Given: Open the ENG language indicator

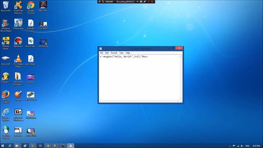Looking at the screenshot, I should pos(247,146).
